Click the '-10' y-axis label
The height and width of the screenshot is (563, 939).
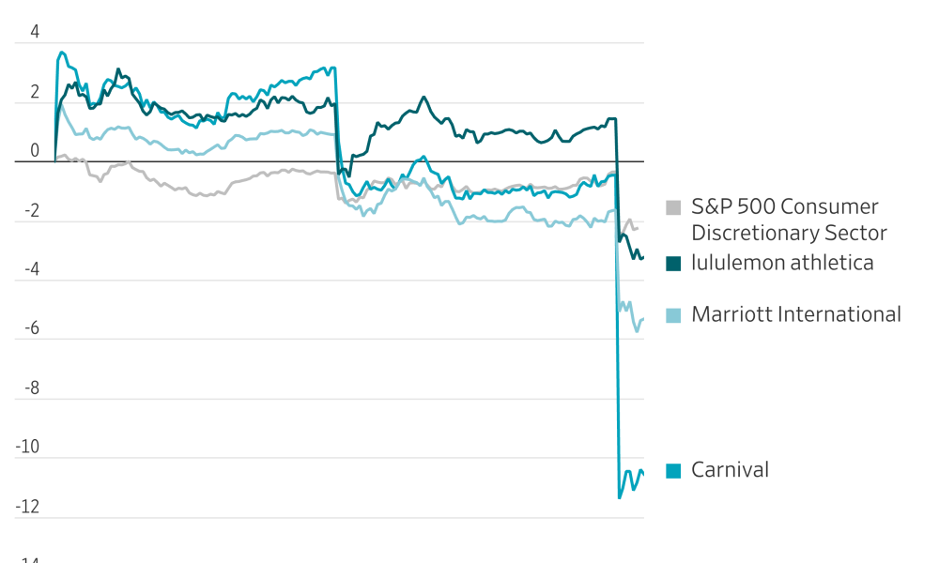27,447
